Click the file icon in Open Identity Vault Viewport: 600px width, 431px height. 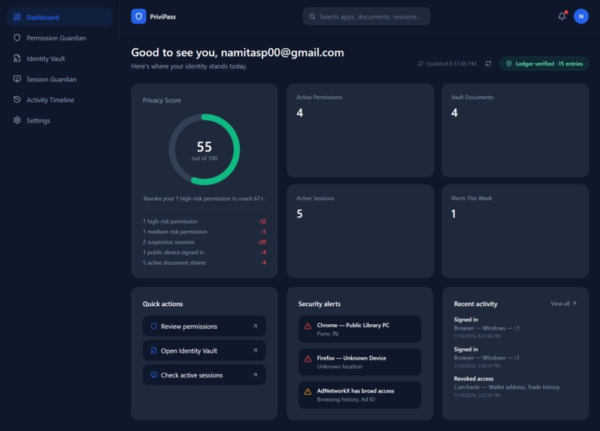coord(153,351)
